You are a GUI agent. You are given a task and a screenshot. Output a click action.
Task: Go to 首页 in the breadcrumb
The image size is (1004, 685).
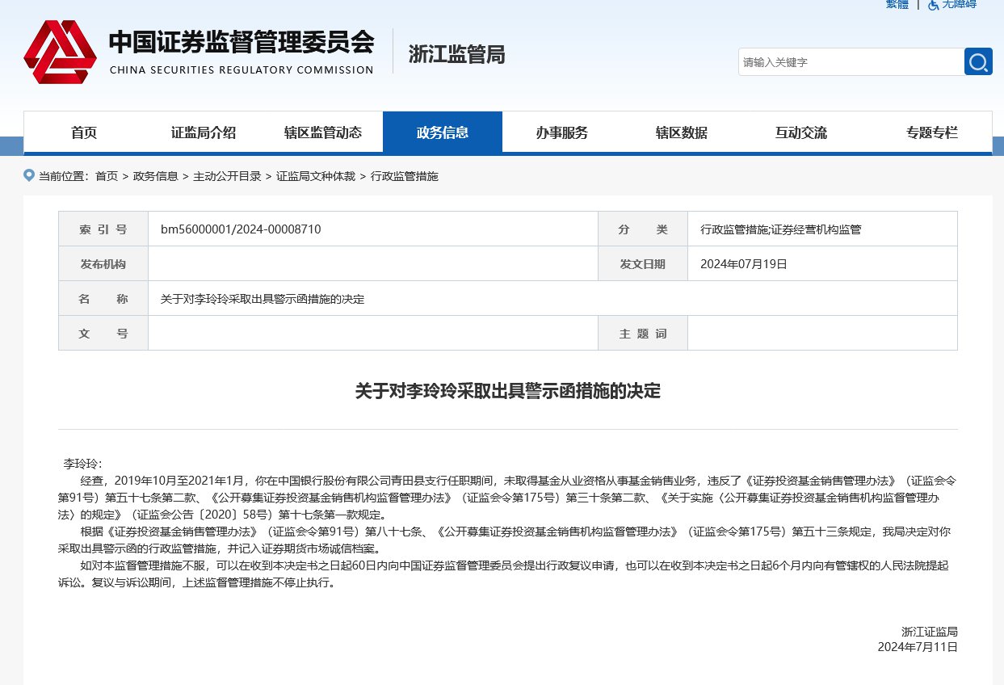pos(107,176)
